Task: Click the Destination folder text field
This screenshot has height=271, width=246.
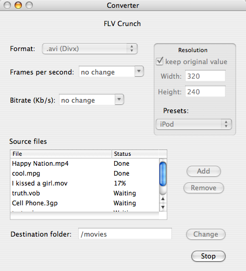Action: [x=125, y=234]
